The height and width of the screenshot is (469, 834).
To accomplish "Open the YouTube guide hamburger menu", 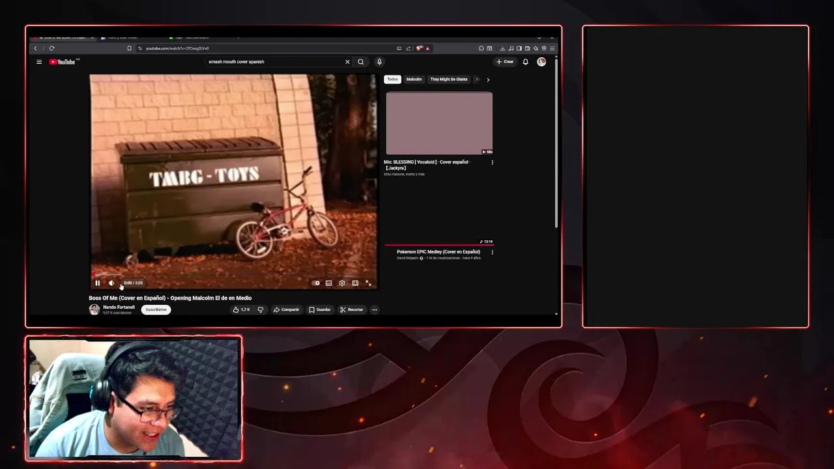I will click(x=39, y=62).
